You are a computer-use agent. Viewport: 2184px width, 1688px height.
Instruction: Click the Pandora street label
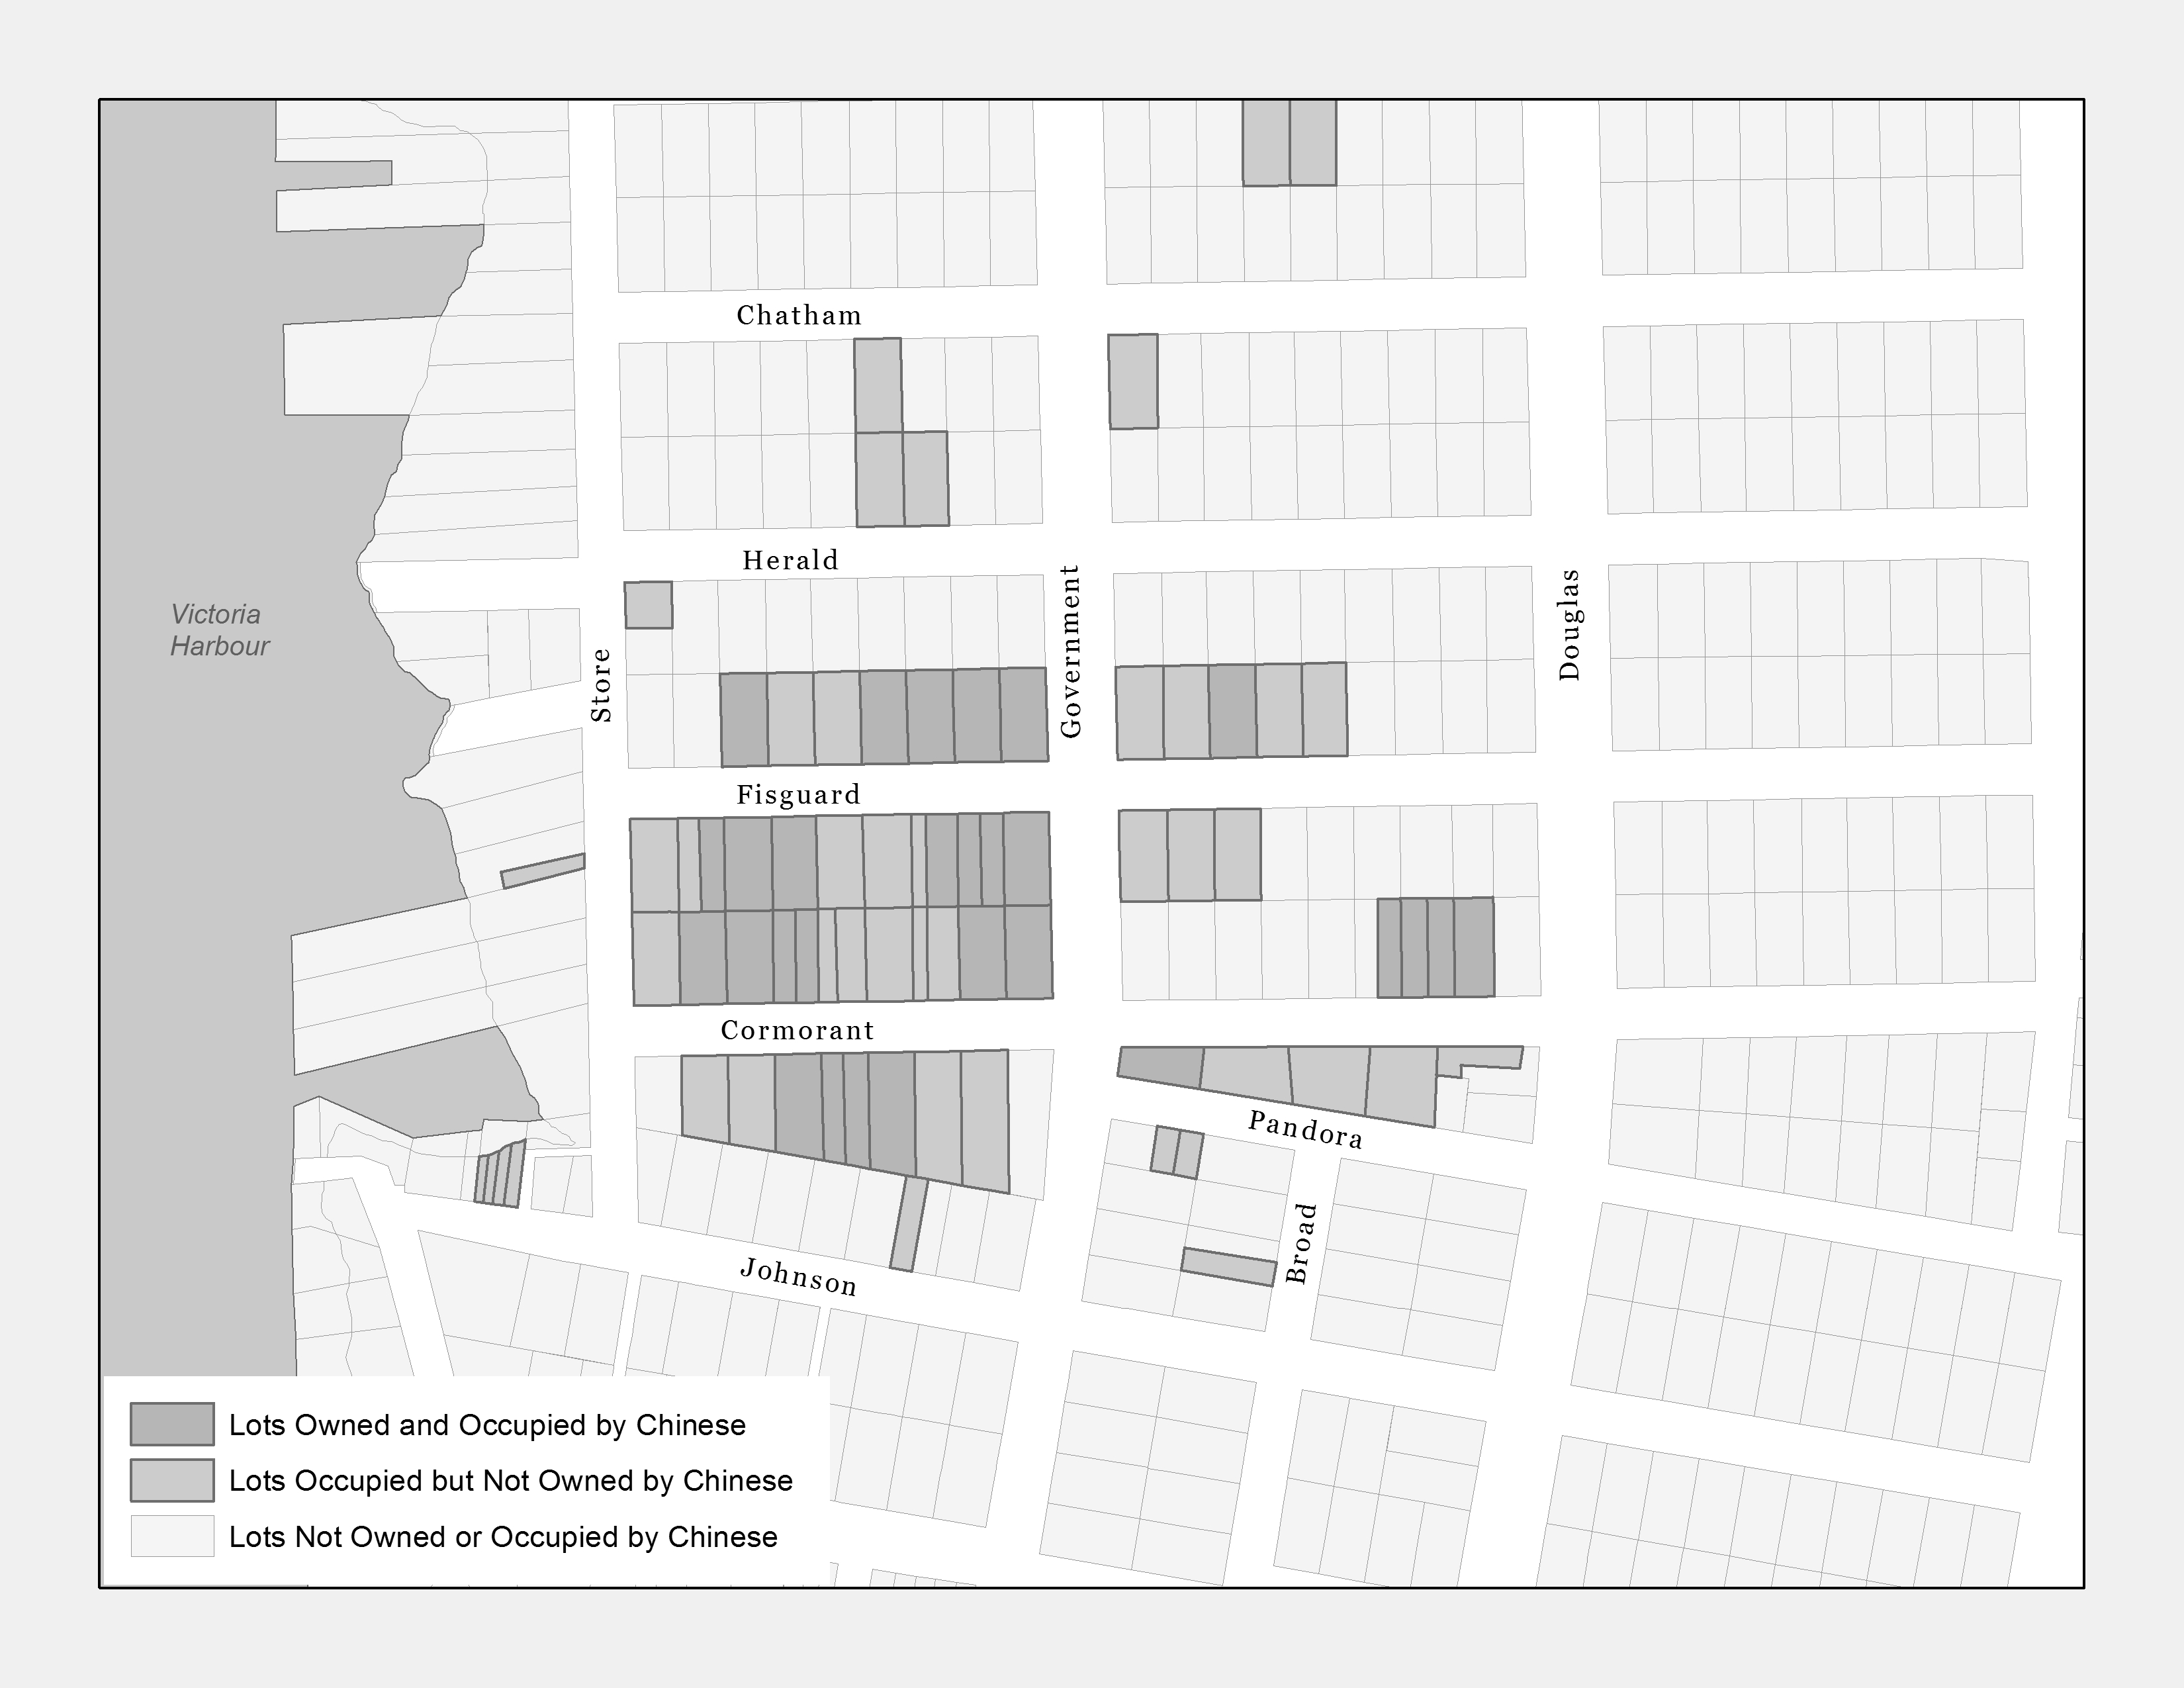click(1305, 1130)
